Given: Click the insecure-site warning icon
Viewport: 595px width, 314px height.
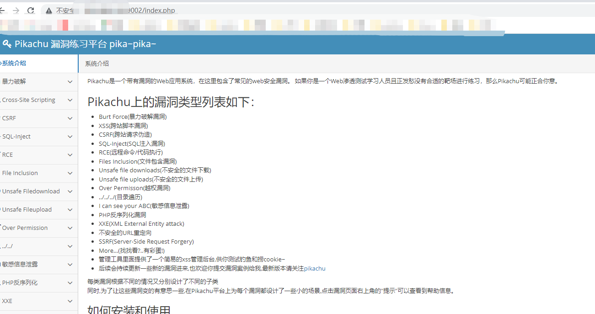Looking at the screenshot, I should pos(49,11).
